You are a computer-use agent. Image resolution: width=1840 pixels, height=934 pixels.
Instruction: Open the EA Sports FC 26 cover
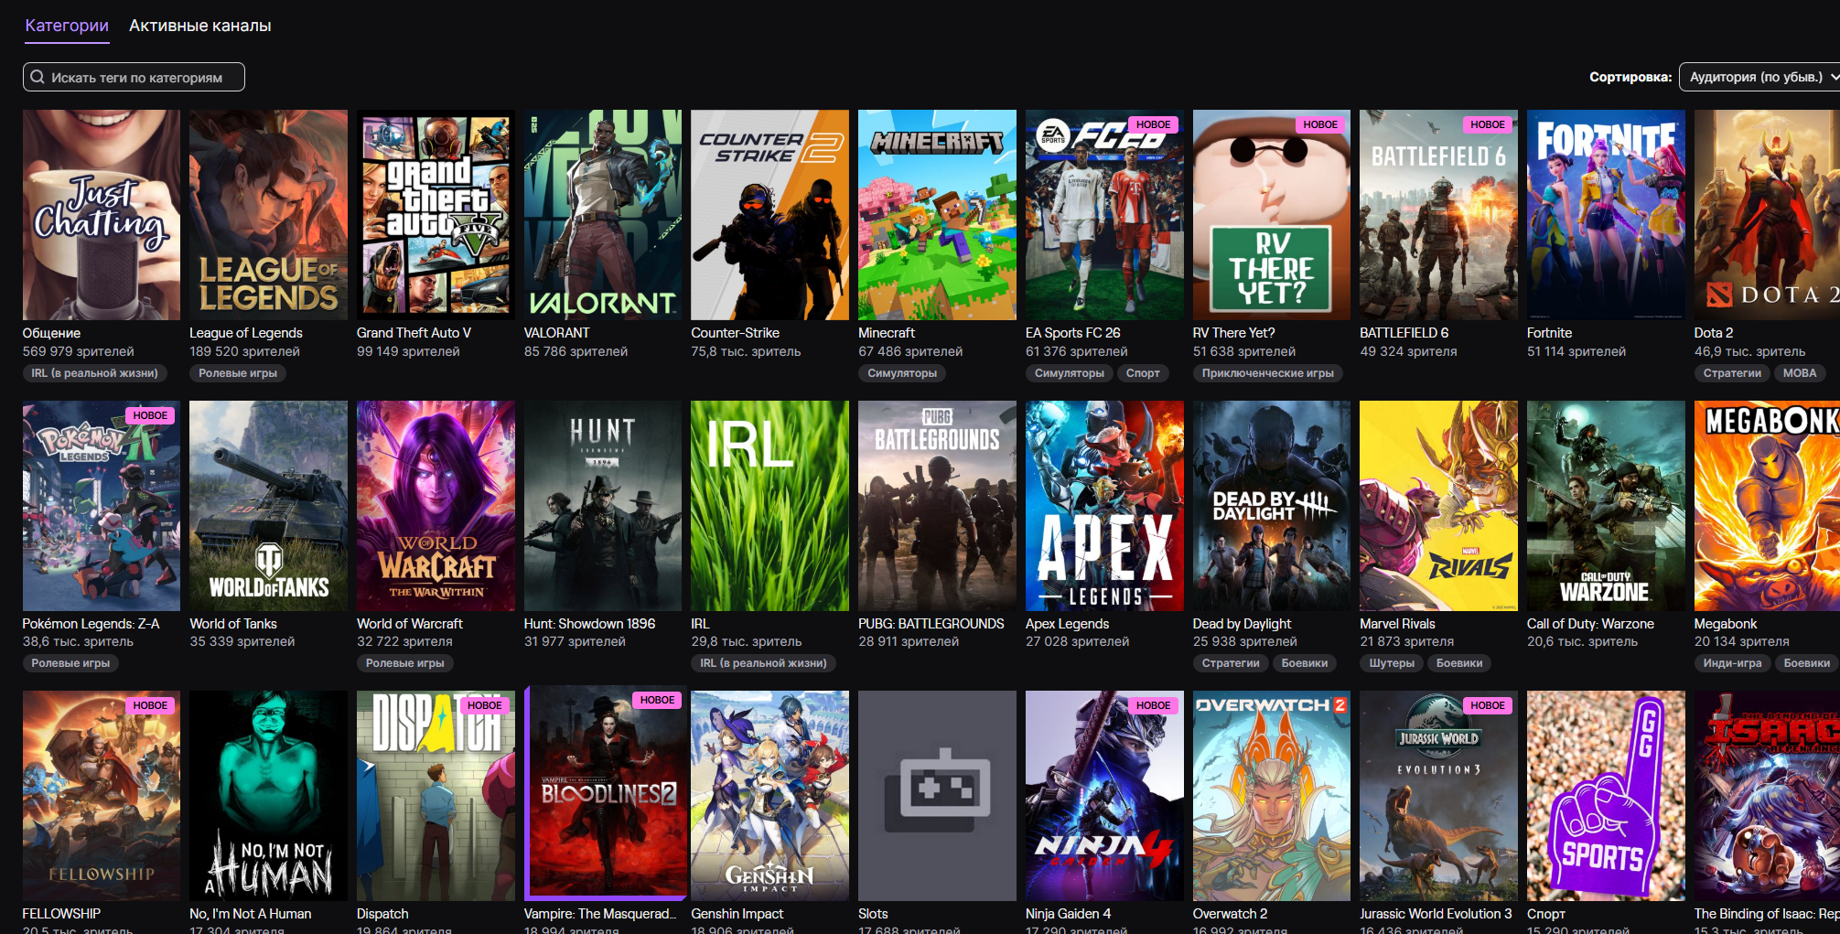click(x=1104, y=215)
